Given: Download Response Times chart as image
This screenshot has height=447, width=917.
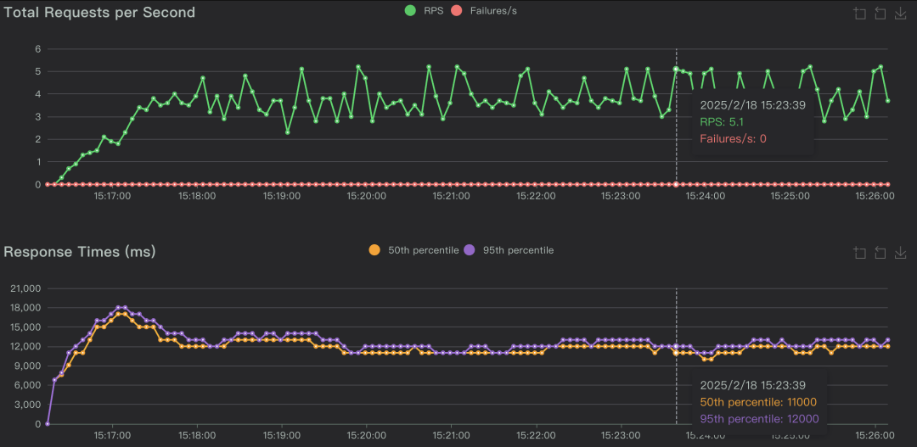Looking at the screenshot, I should point(900,253).
